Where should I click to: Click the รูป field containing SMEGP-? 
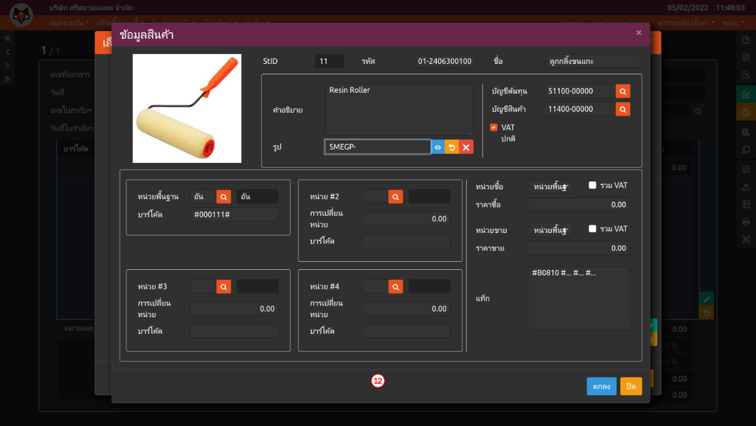(378, 147)
